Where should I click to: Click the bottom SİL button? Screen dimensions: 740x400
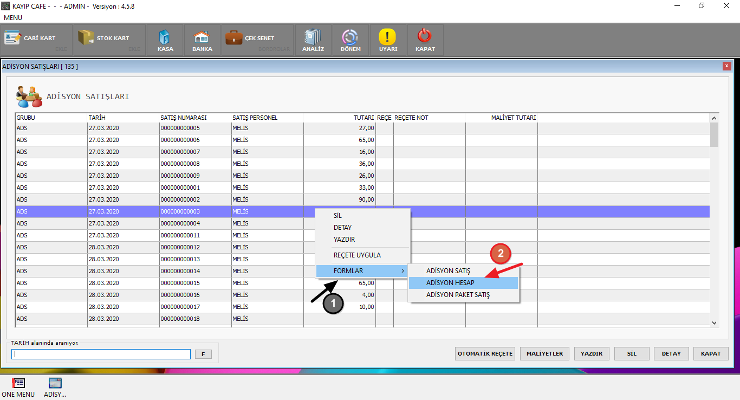pyautogui.click(x=632, y=353)
